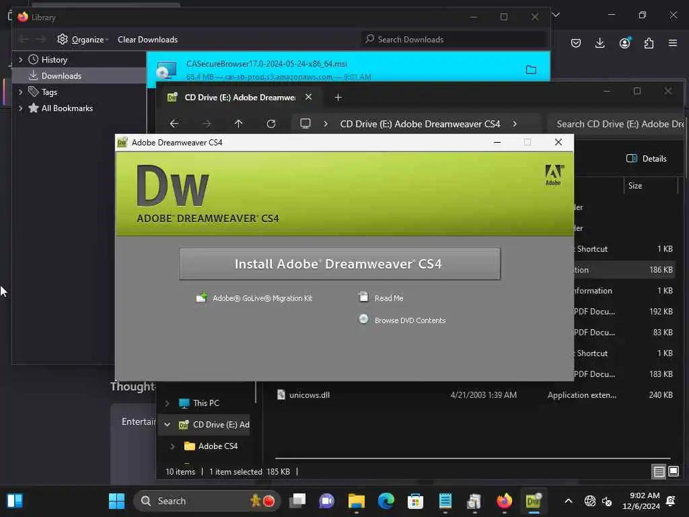Select Downloads in the Library sidebar
The height and width of the screenshot is (517, 689).
[x=61, y=76]
